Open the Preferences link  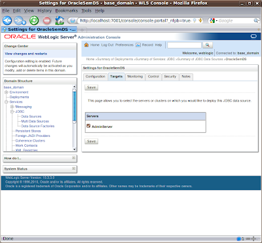coord(124,45)
